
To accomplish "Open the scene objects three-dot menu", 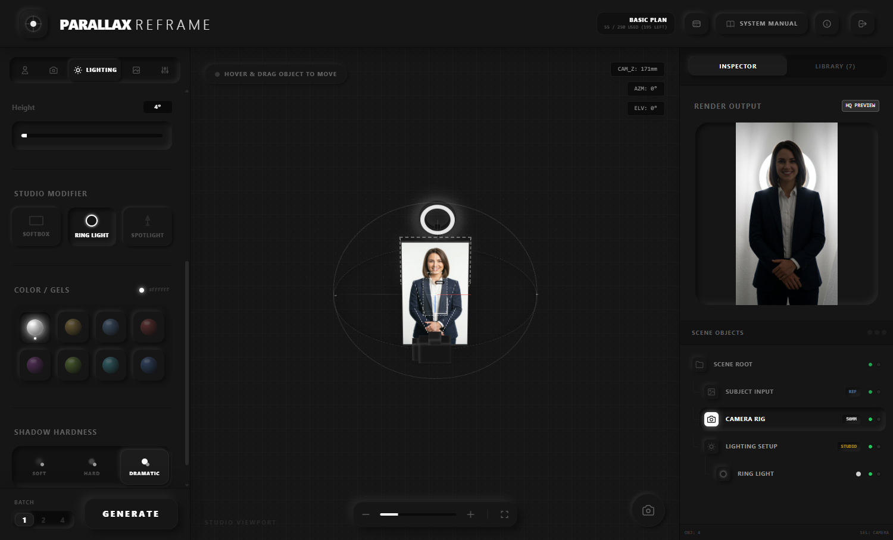I will point(877,332).
